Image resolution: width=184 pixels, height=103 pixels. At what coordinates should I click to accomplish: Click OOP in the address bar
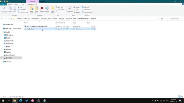point(55,19)
